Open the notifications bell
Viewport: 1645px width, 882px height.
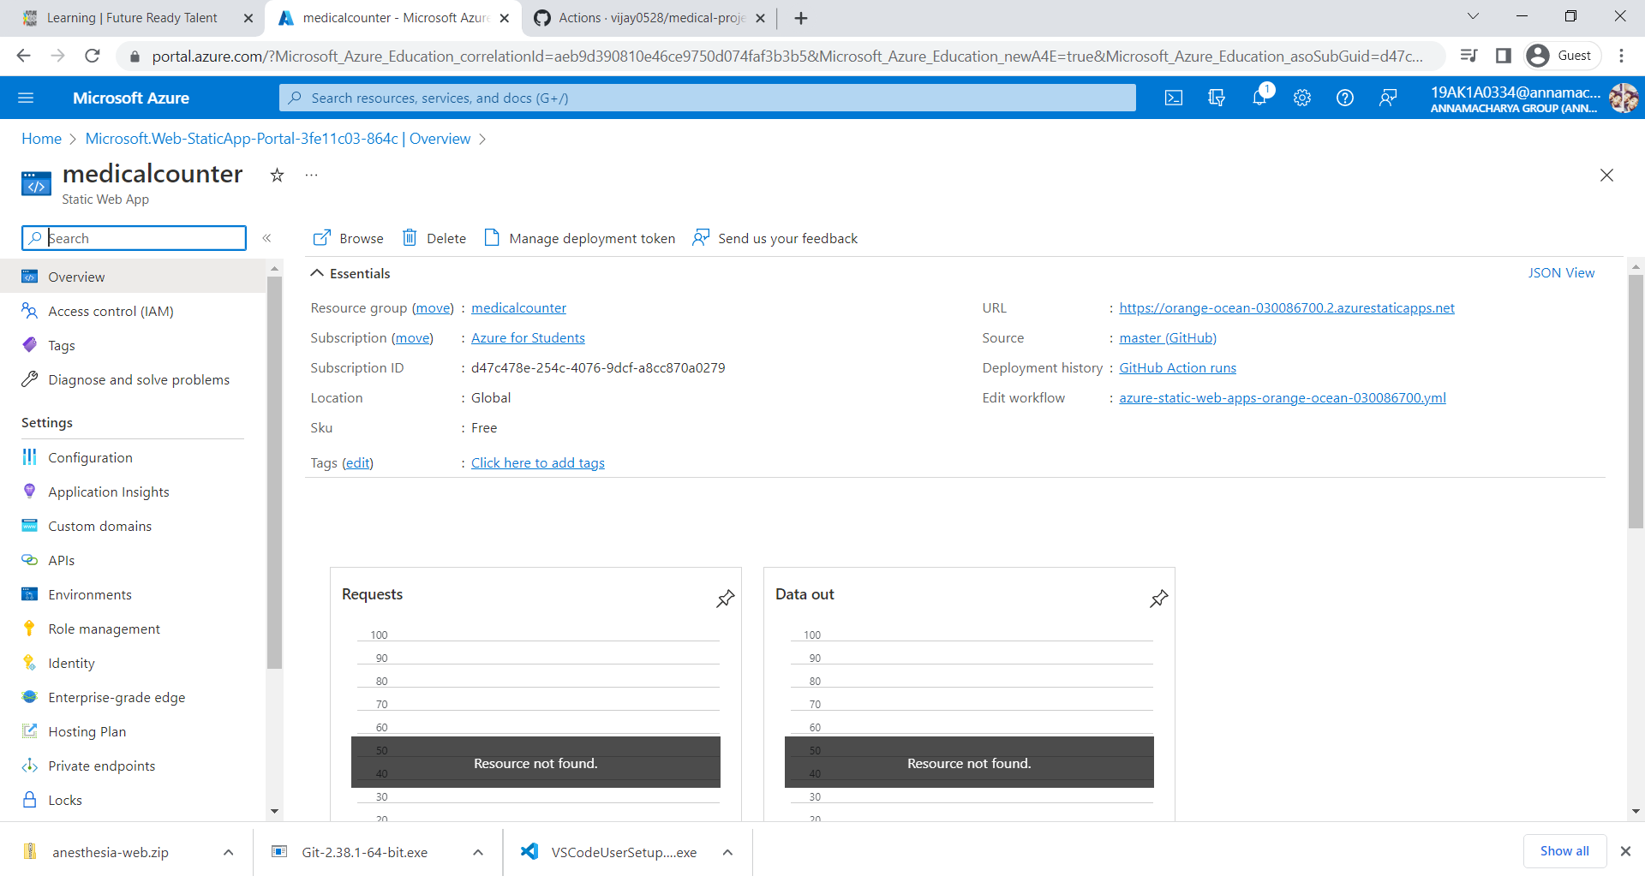[x=1259, y=98]
